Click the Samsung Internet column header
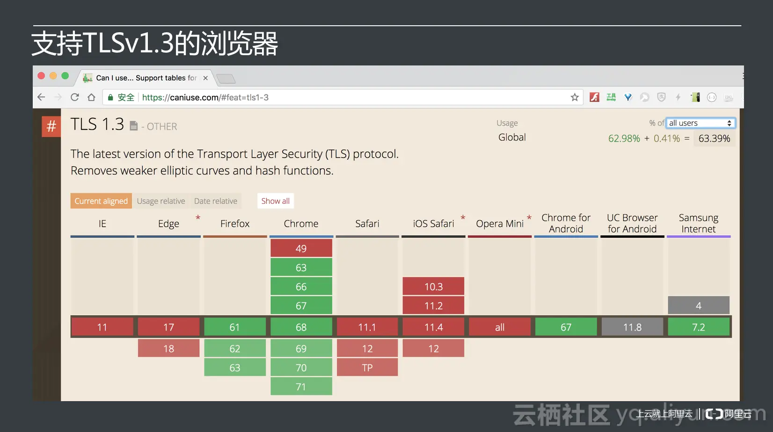The height and width of the screenshot is (432, 773). (699, 223)
